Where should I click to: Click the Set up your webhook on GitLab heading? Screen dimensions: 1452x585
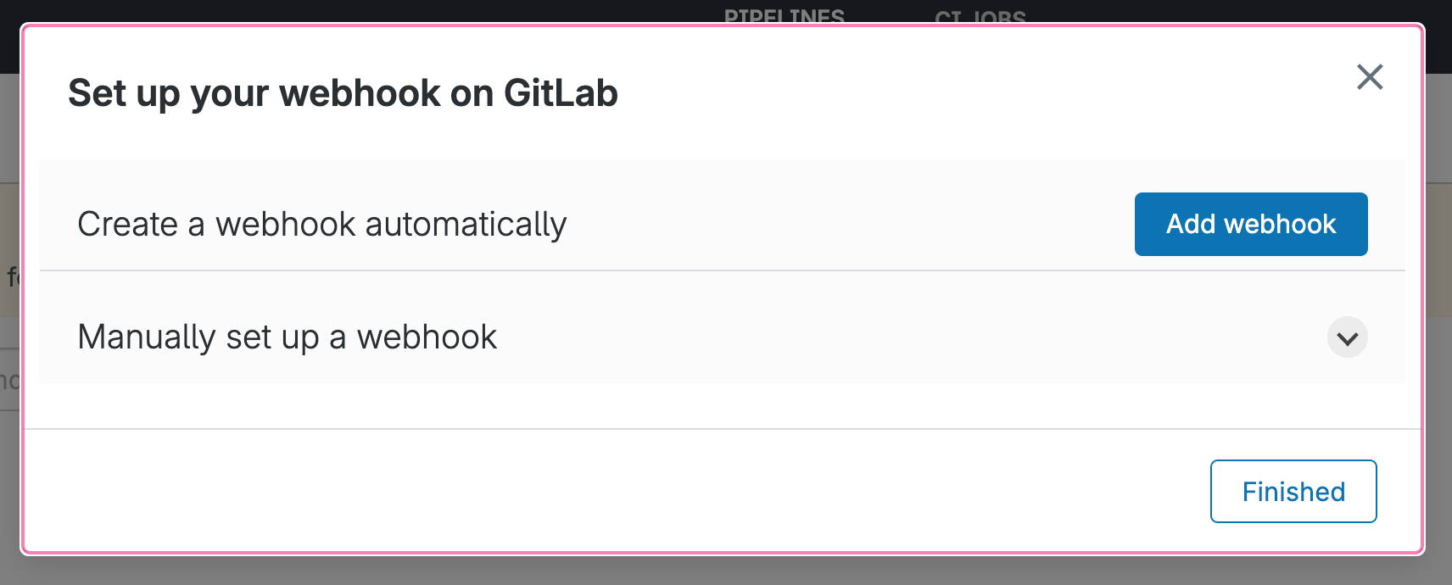343,93
